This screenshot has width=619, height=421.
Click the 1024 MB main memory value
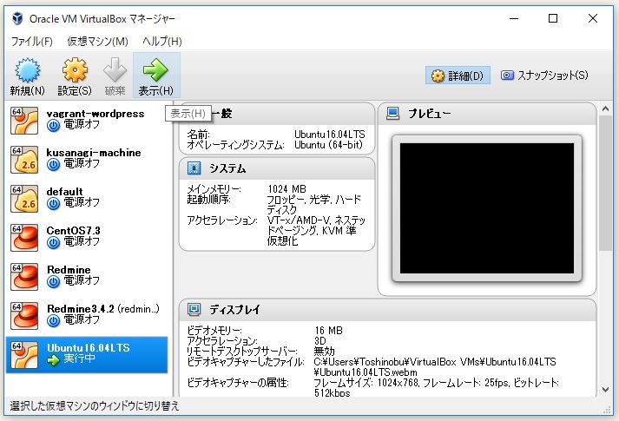pyautogui.click(x=286, y=189)
